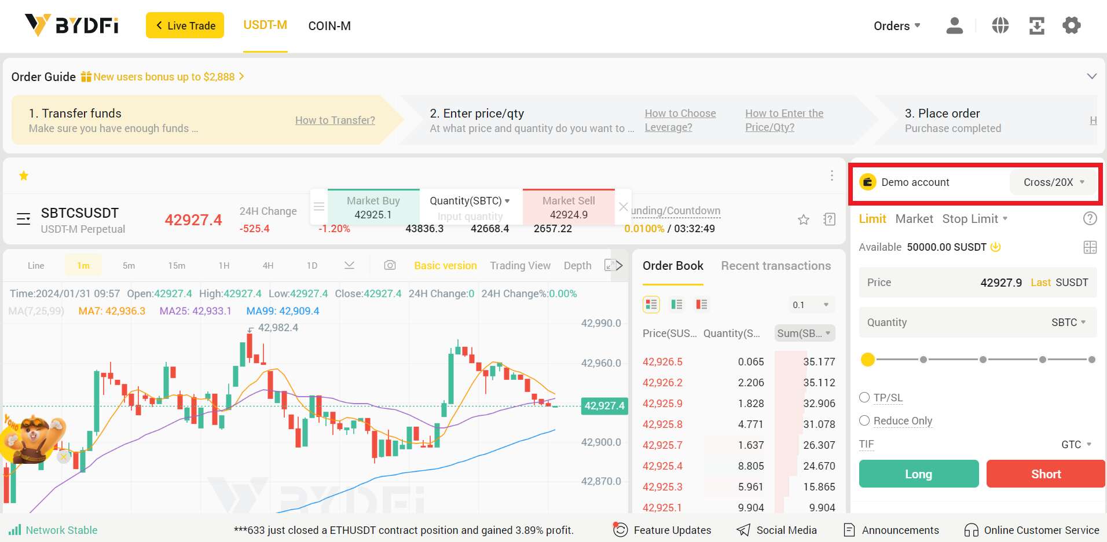Click the yellow quantity slider handle
This screenshot has height=542, width=1107.
867,360
